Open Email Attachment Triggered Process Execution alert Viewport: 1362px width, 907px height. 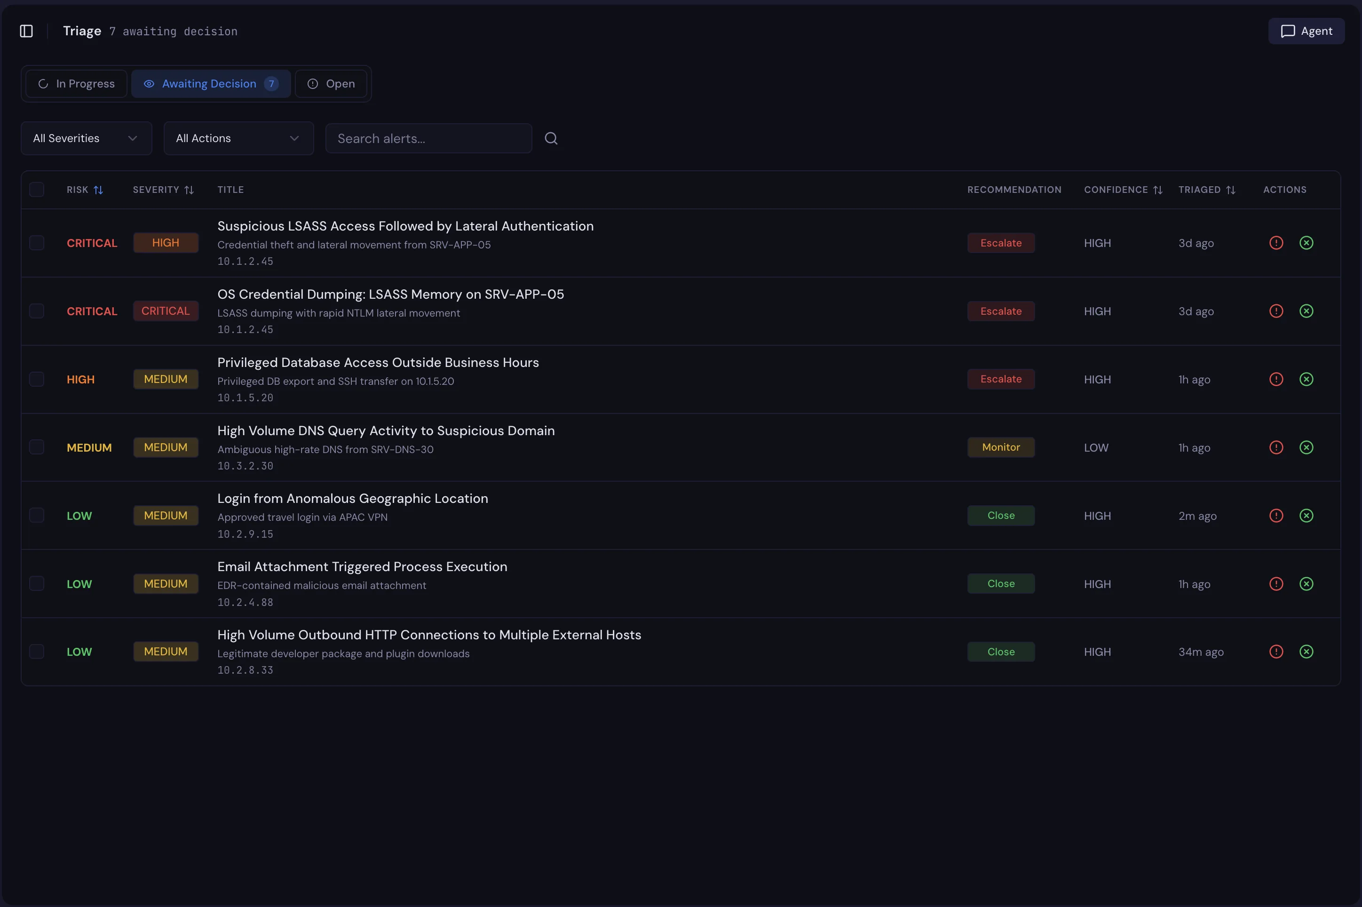tap(363, 567)
